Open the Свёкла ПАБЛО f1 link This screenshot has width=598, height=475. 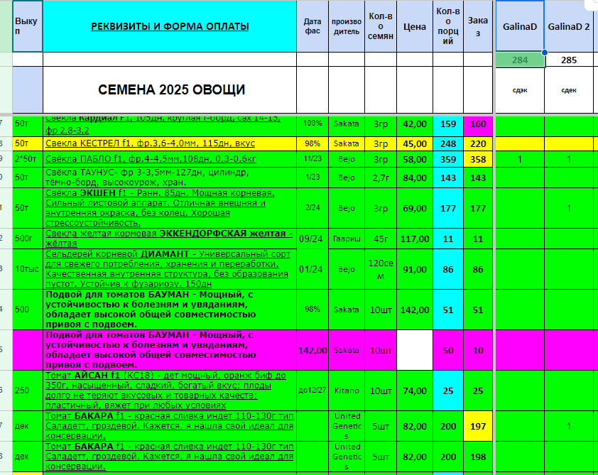pos(151,159)
